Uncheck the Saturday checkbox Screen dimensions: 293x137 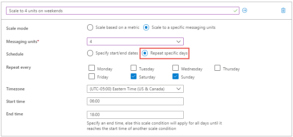pyautogui.click(x=134, y=76)
